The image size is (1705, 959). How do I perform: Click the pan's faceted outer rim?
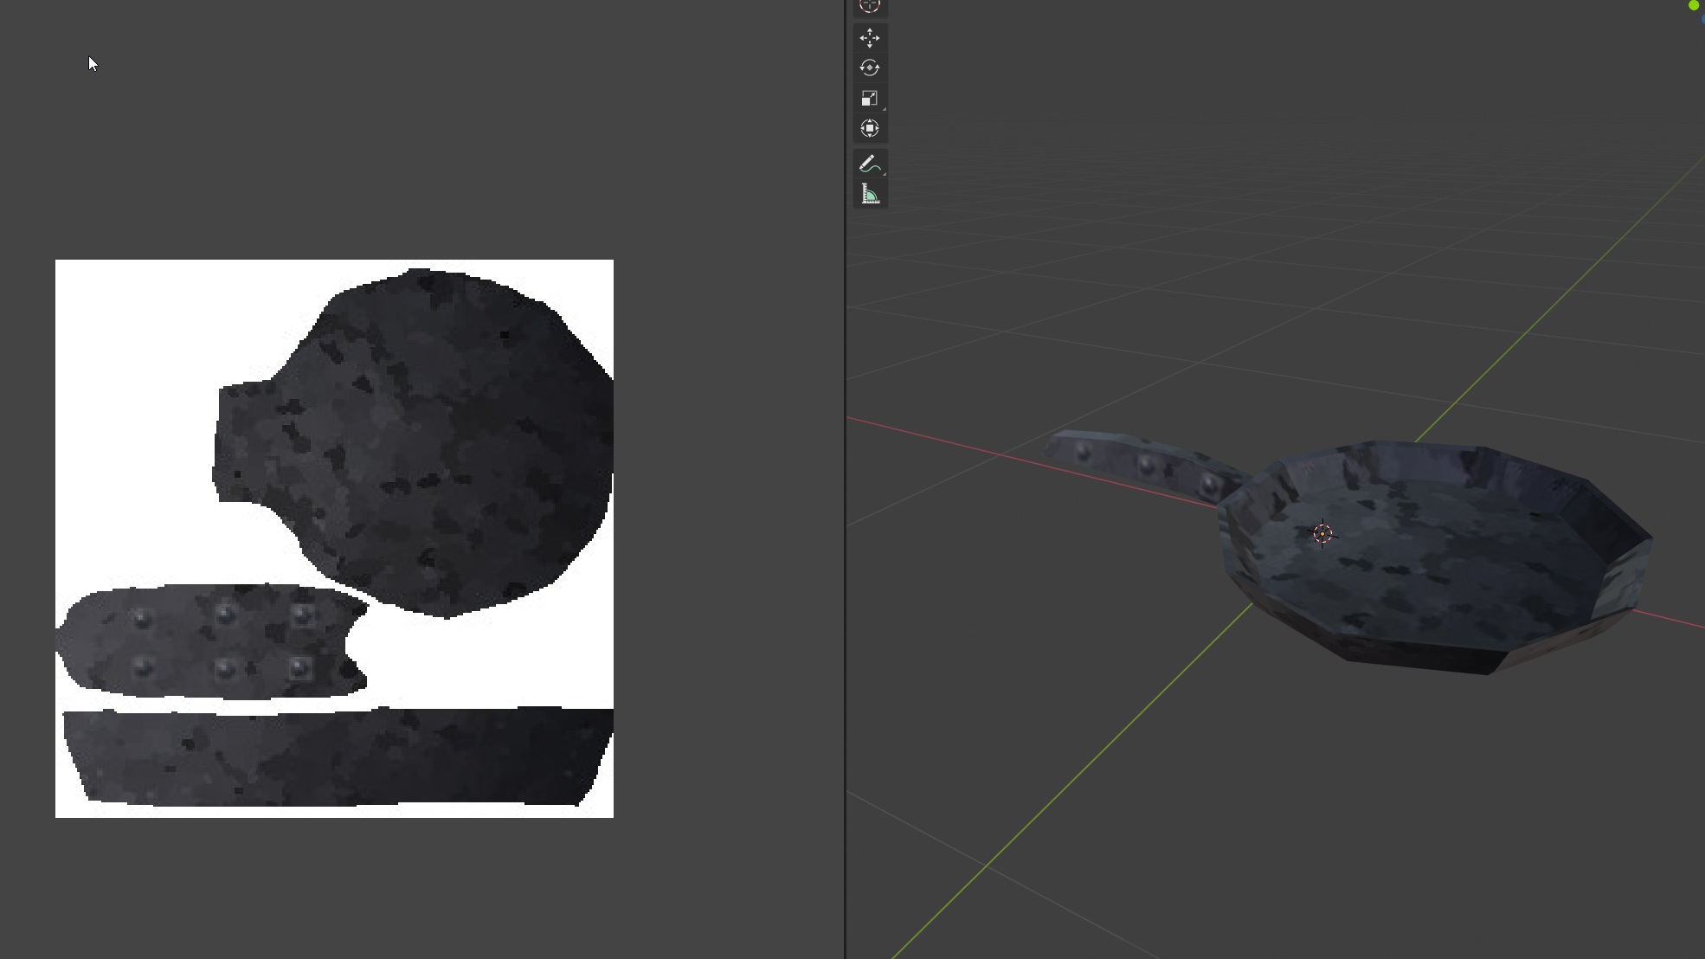[1419, 655]
